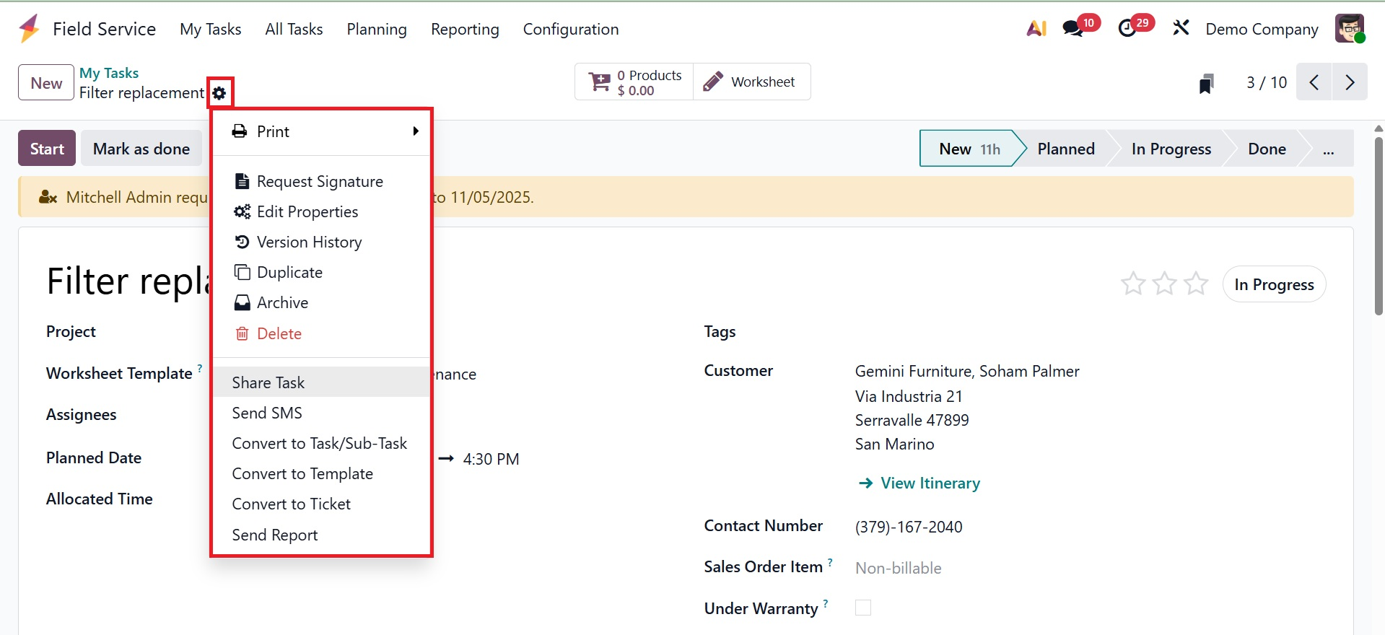Follow the View Itinerary link
The image size is (1385, 635).
[x=930, y=483]
